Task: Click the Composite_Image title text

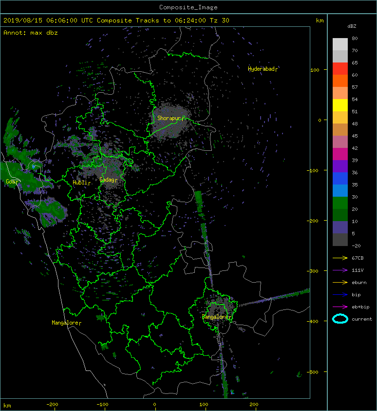Action: click(x=188, y=7)
